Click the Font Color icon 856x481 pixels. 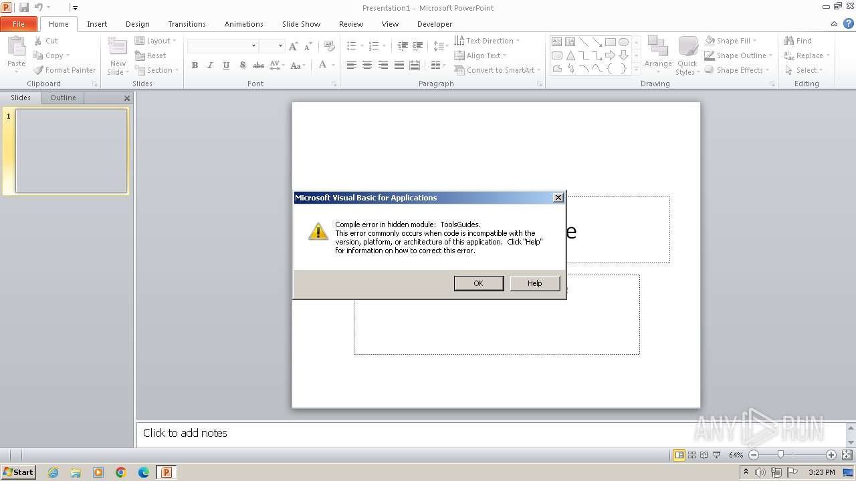(322, 65)
